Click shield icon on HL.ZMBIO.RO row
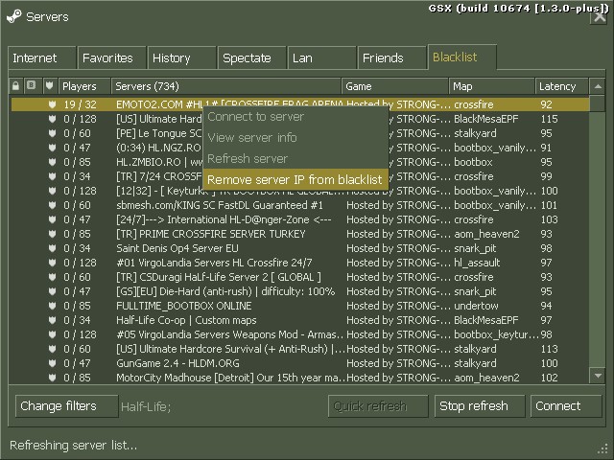 pos(52,162)
